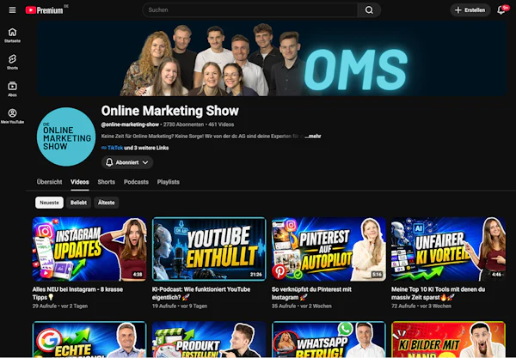
Task: Open the Erstellen create menu
Action: tap(470, 10)
